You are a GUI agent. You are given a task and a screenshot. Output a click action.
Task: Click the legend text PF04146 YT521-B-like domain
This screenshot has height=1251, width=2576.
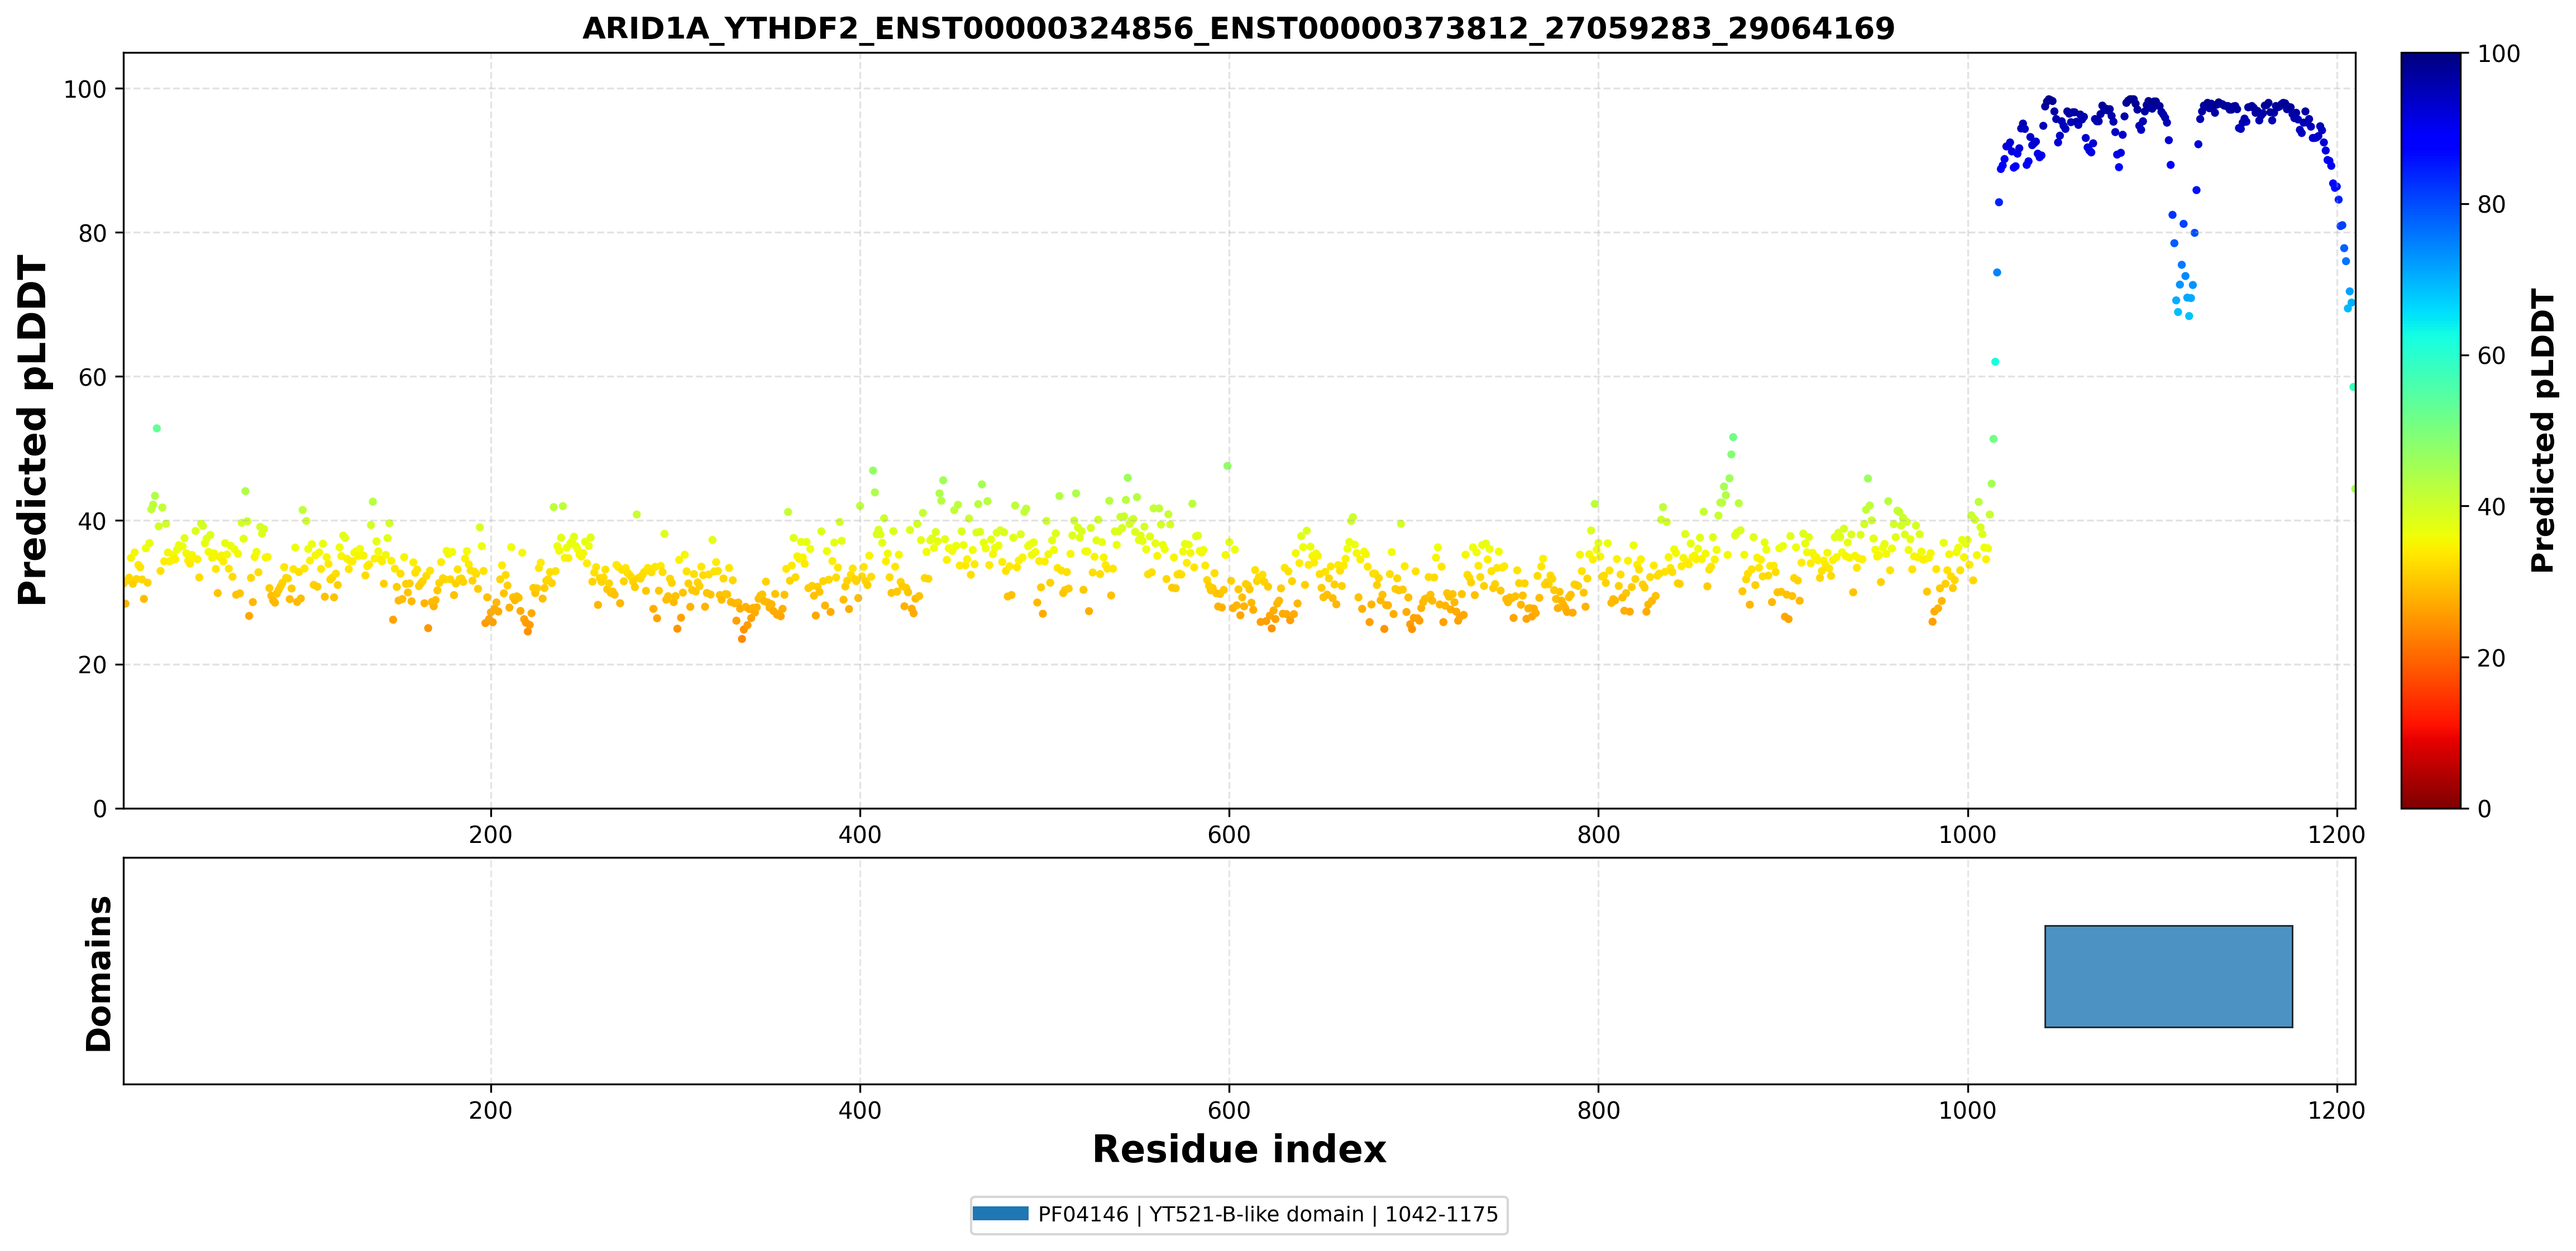tap(1268, 1214)
